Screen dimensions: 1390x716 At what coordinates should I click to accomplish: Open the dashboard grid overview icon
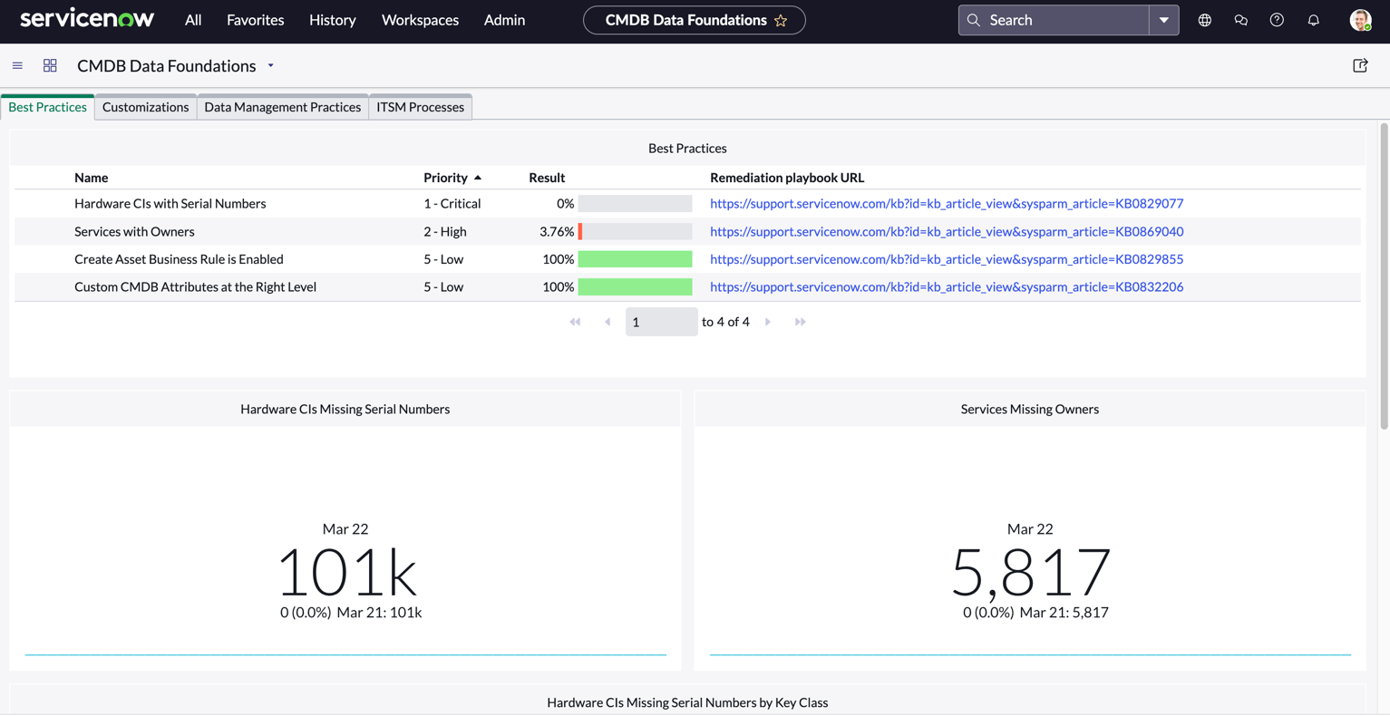(x=50, y=66)
